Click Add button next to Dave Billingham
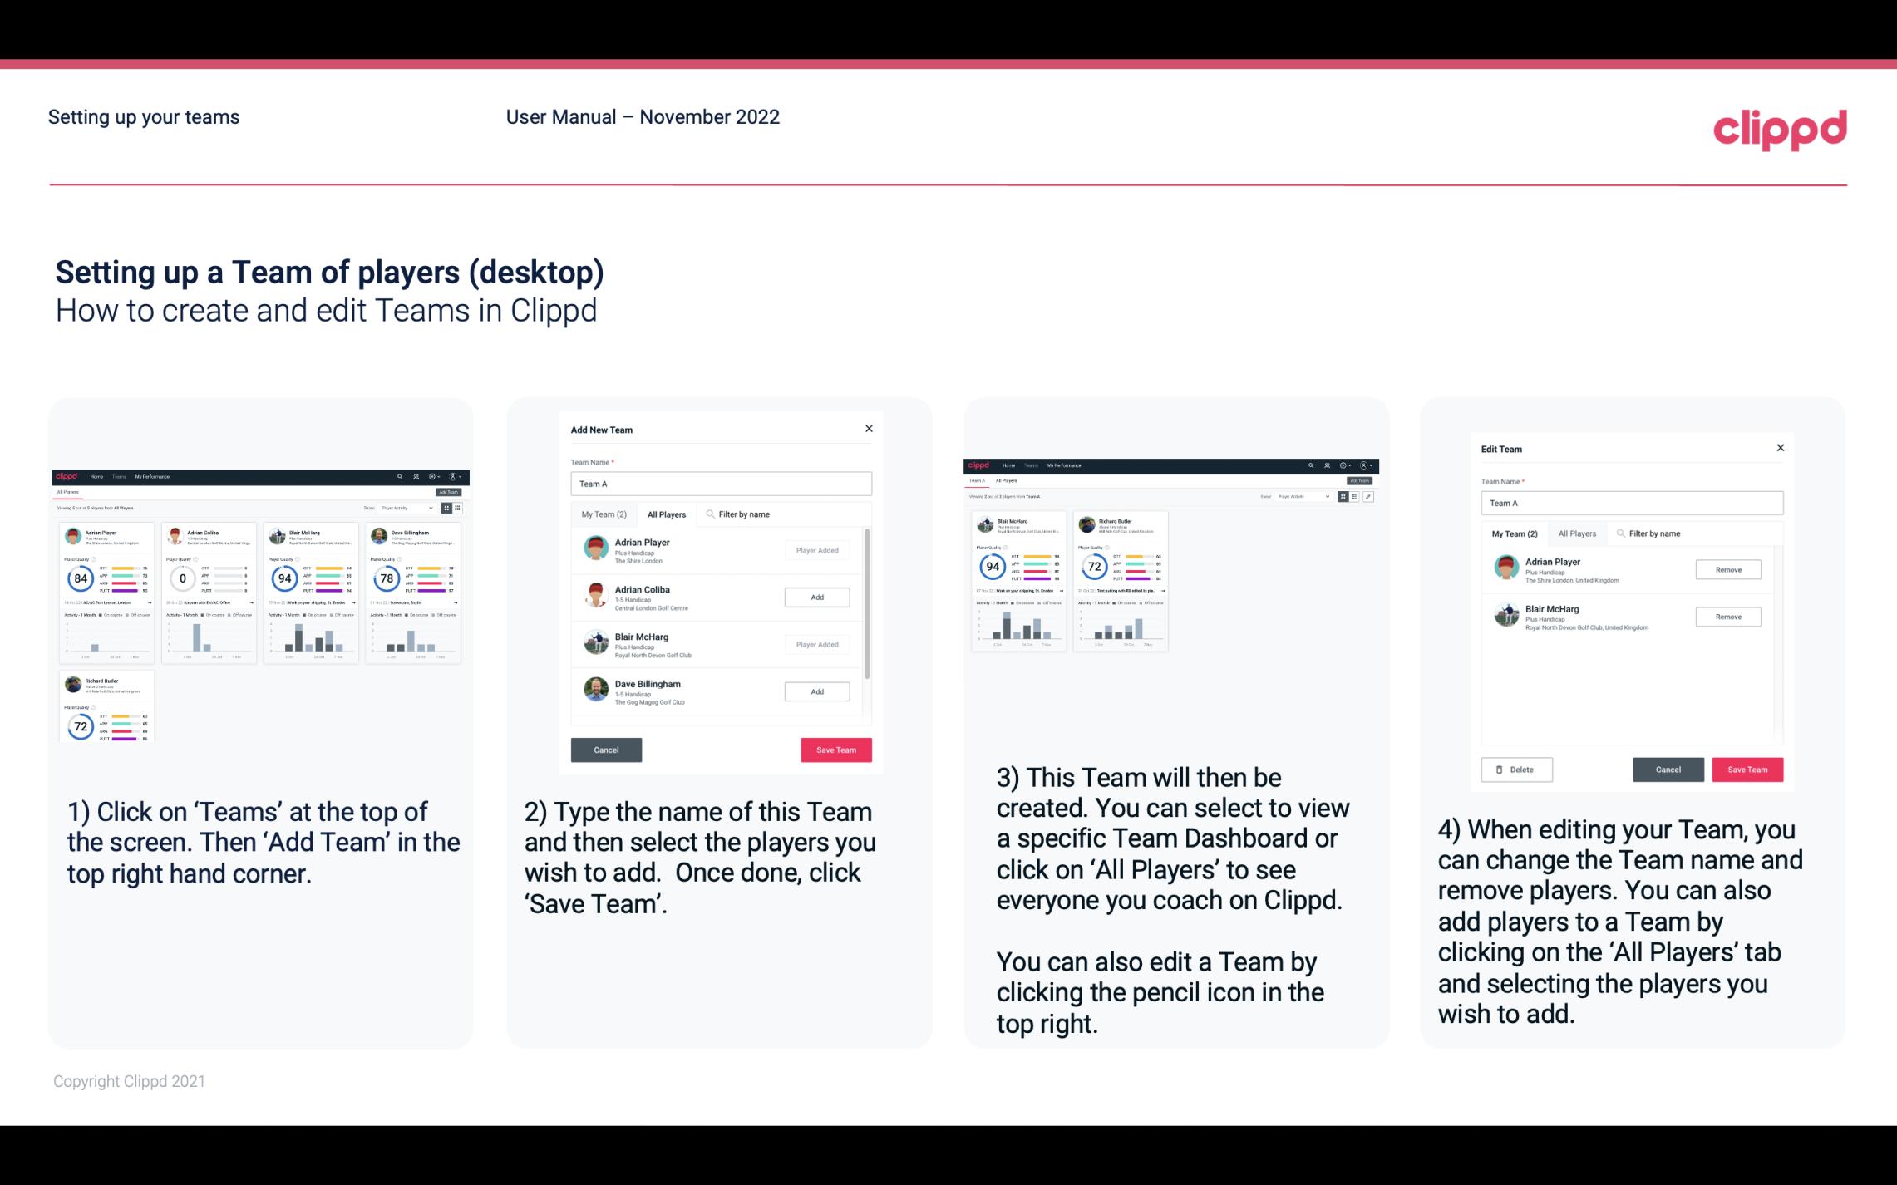This screenshot has height=1185, width=1897. click(816, 692)
